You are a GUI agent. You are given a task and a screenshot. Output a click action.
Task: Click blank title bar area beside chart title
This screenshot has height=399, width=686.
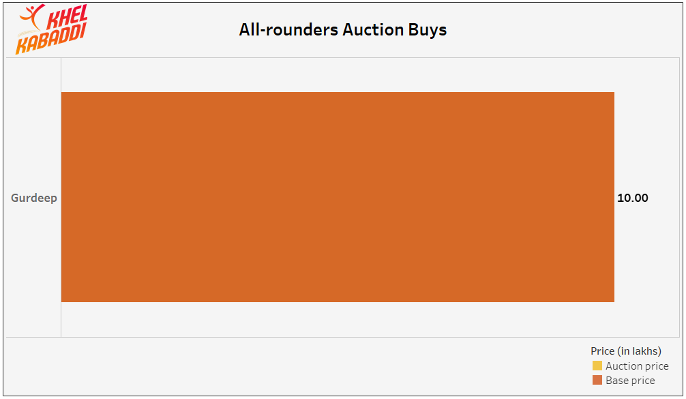[560, 30]
